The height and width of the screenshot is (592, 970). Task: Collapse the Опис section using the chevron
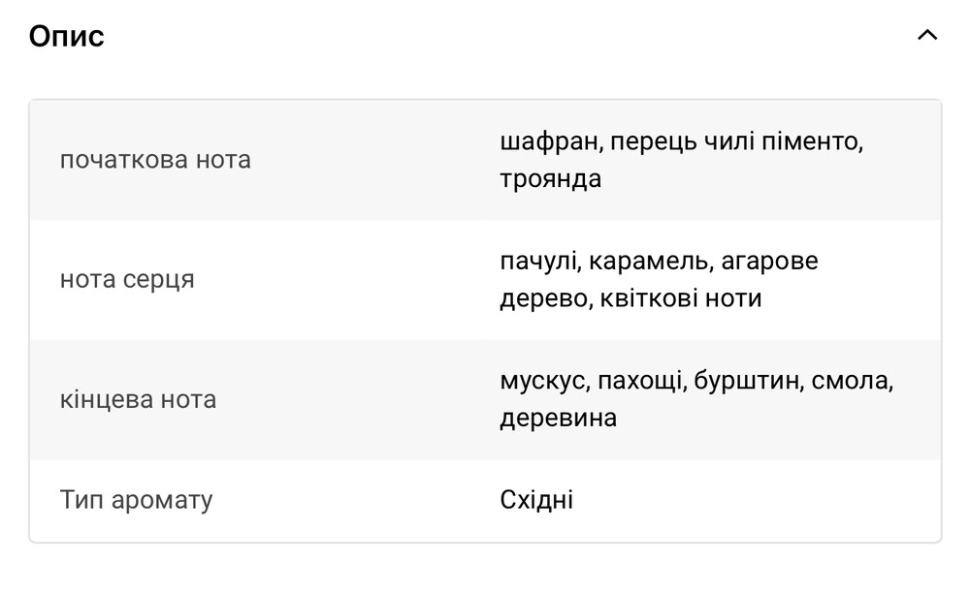(x=926, y=36)
